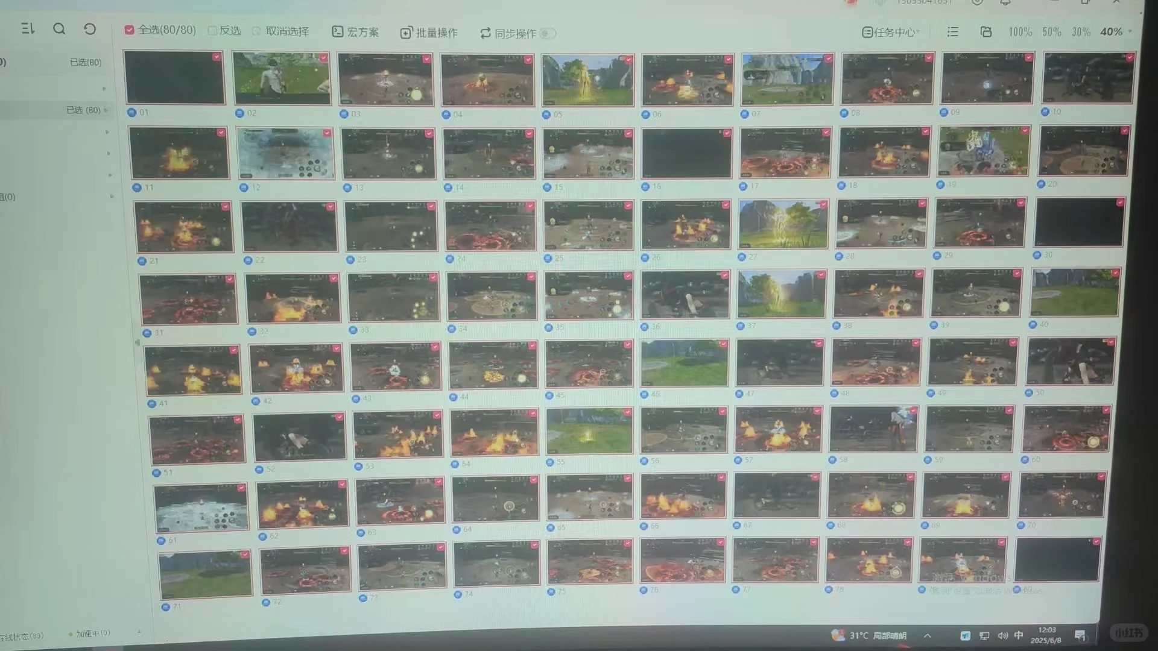Viewport: 1158px width, 651px height.
Task: Click the refresh circular arrow icon
Action: tap(90, 29)
